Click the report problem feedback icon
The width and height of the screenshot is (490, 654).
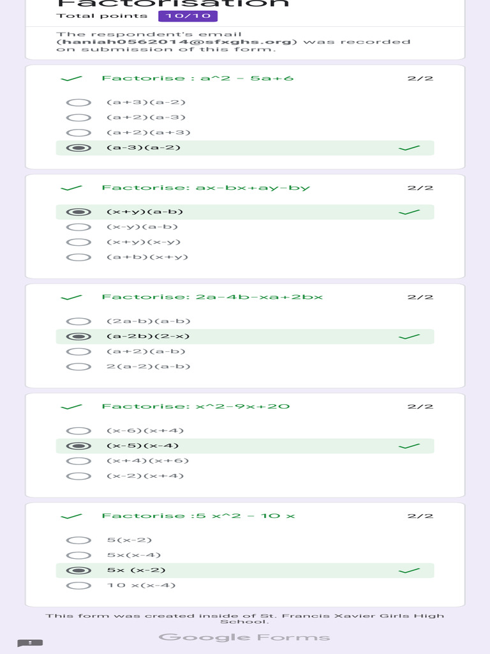tap(30, 643)
